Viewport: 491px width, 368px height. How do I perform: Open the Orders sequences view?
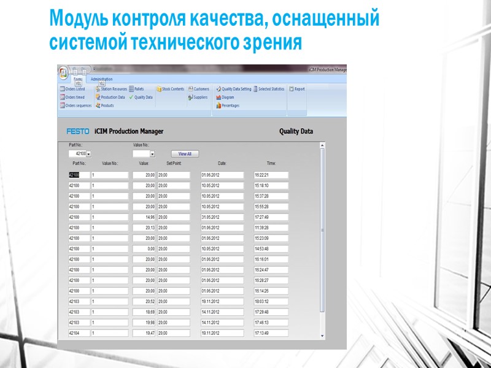click(x=75, y=105)
